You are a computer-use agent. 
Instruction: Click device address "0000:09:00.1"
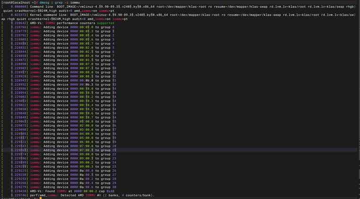pyautogui.click(x=82, y=158)
